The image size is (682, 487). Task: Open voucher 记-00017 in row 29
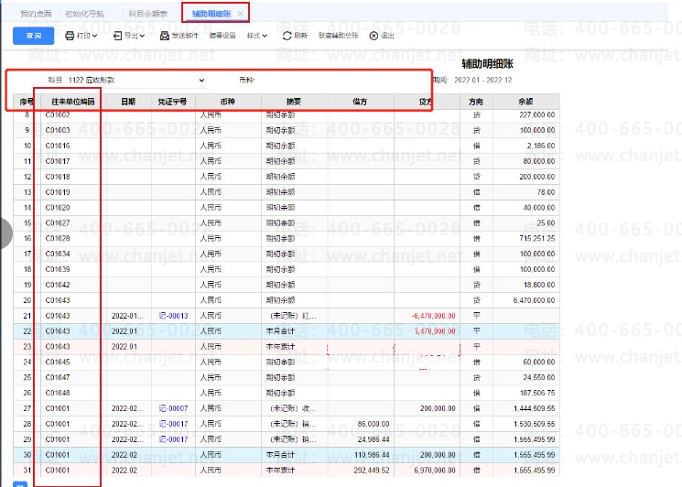174,439
